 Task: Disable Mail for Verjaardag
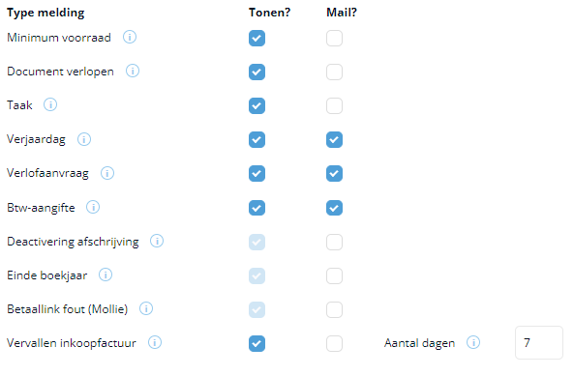tap(334, 139)
